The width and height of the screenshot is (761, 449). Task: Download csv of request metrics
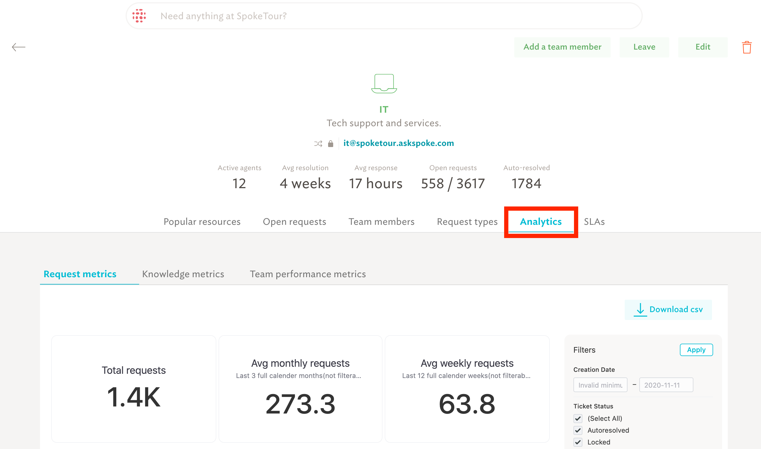pos(668,310)
